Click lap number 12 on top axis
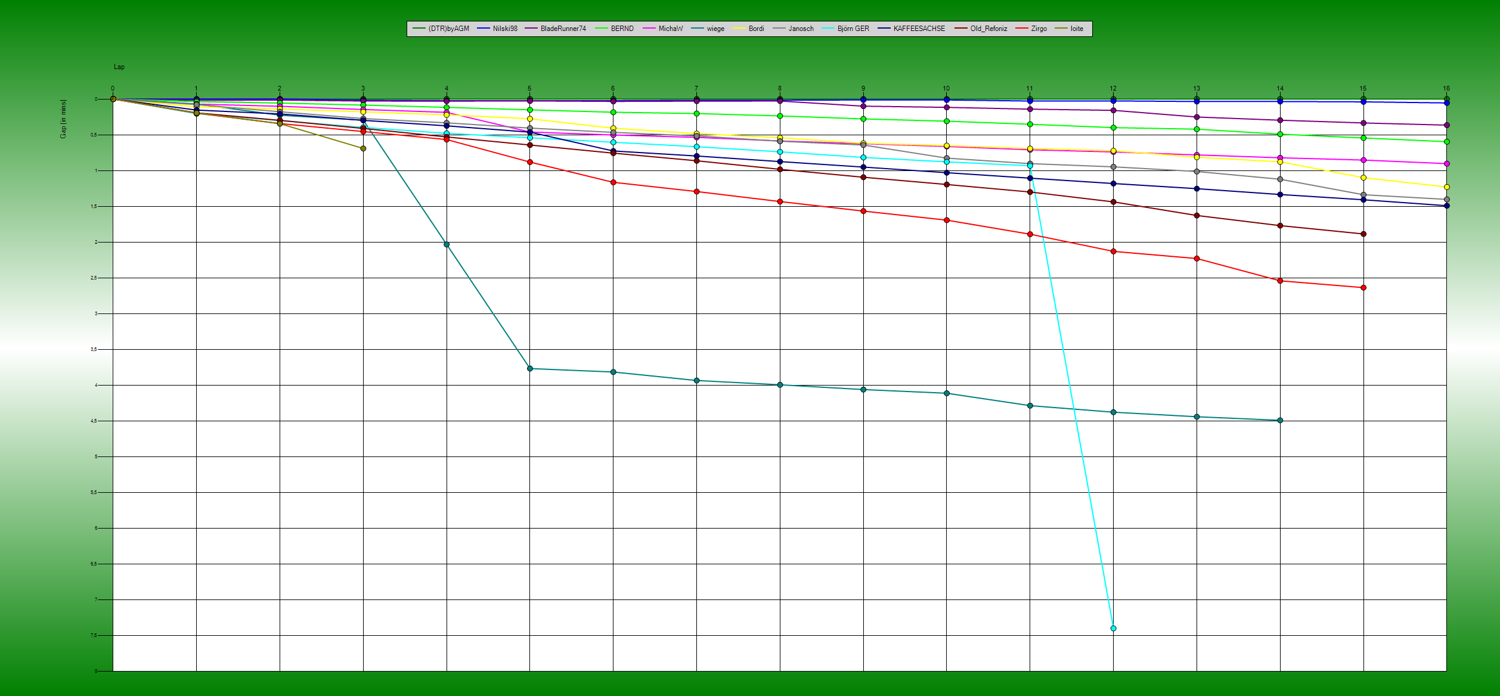Viewport: 1500px width, 696px height. coord(1113,88)
